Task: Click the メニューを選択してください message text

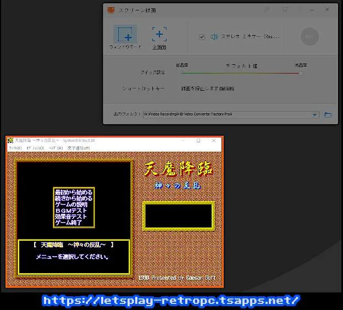Action: [73, 257]
